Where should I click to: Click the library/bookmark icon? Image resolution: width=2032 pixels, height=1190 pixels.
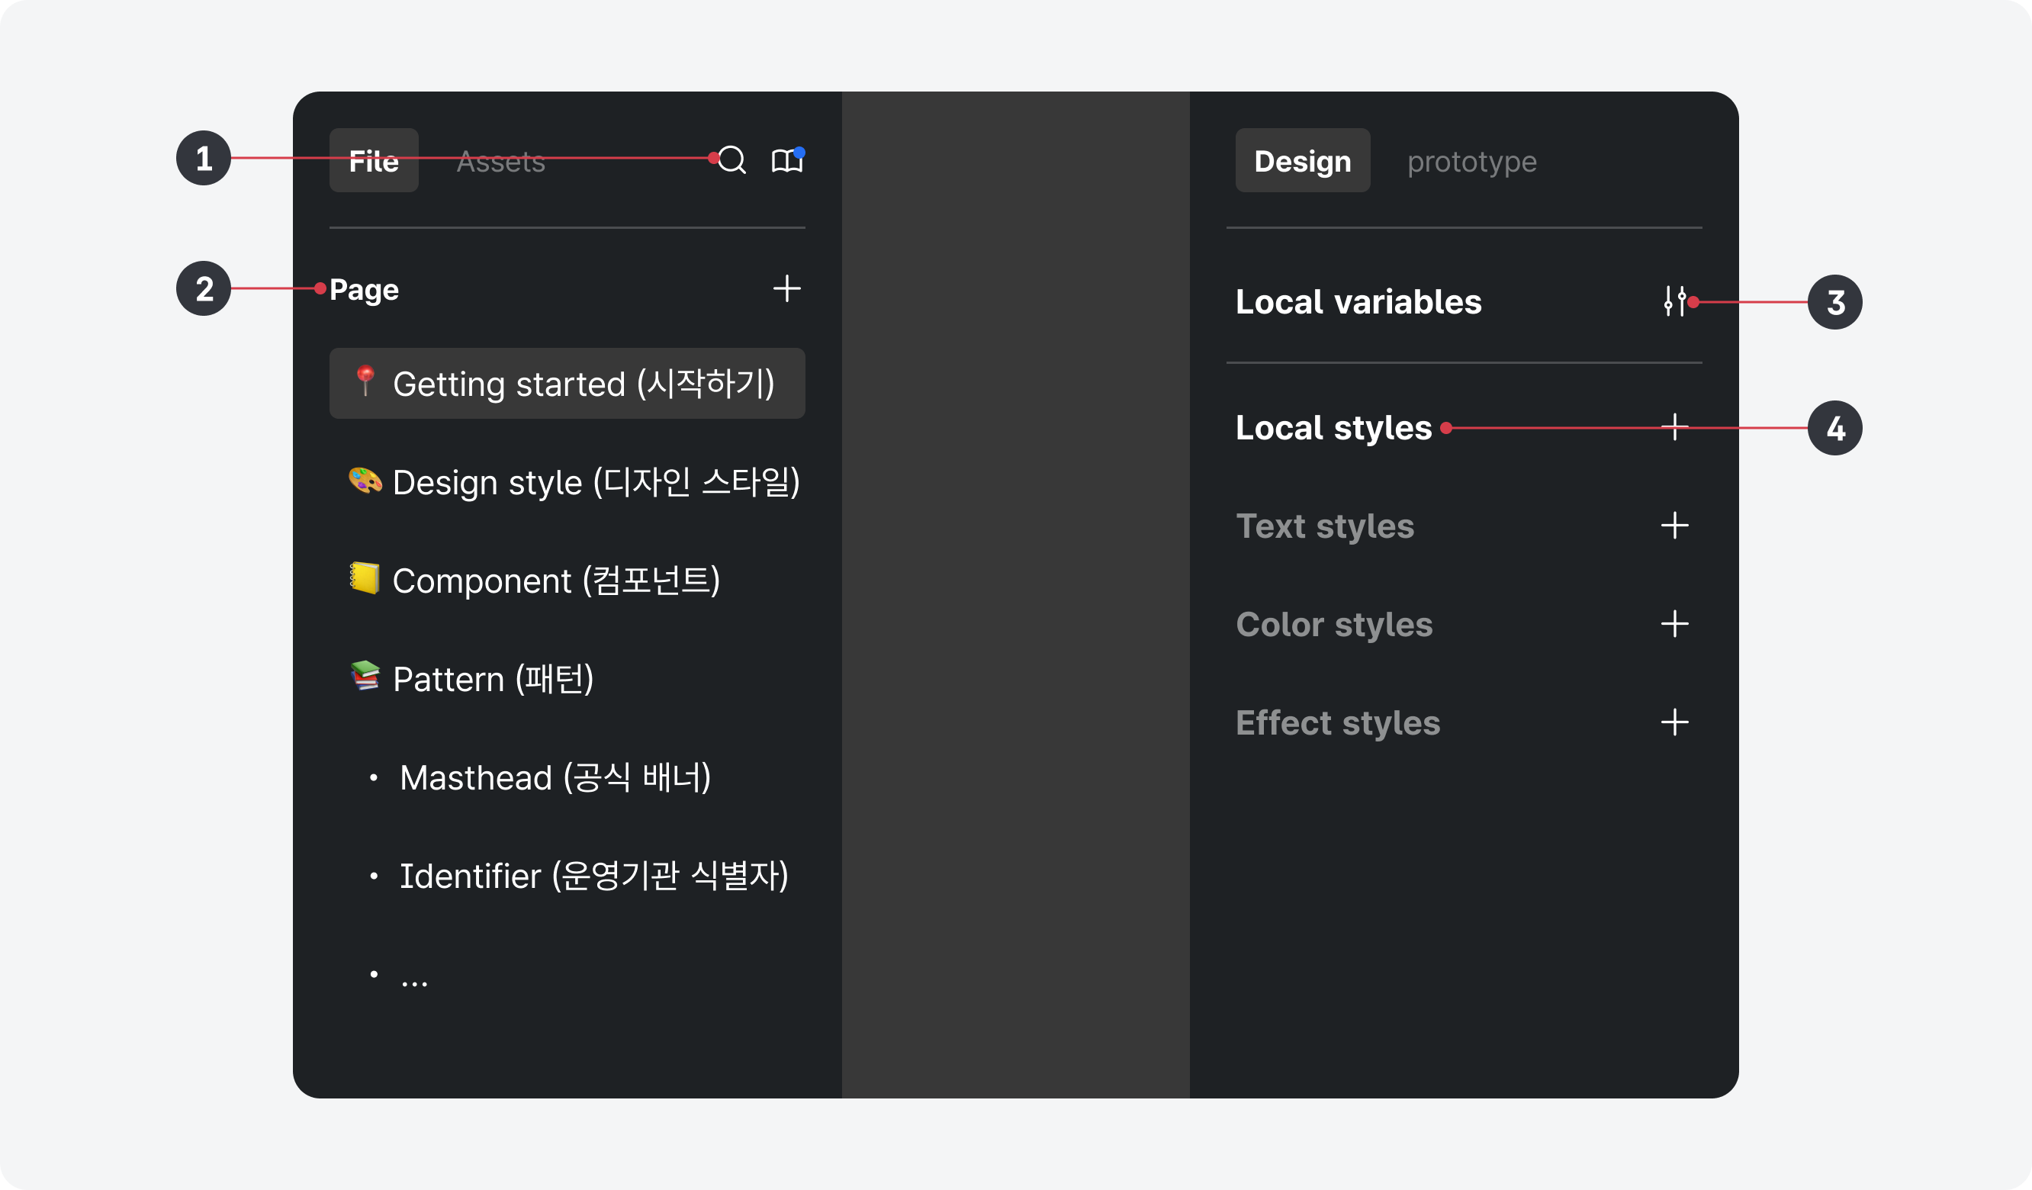click(x=787, y=159)
